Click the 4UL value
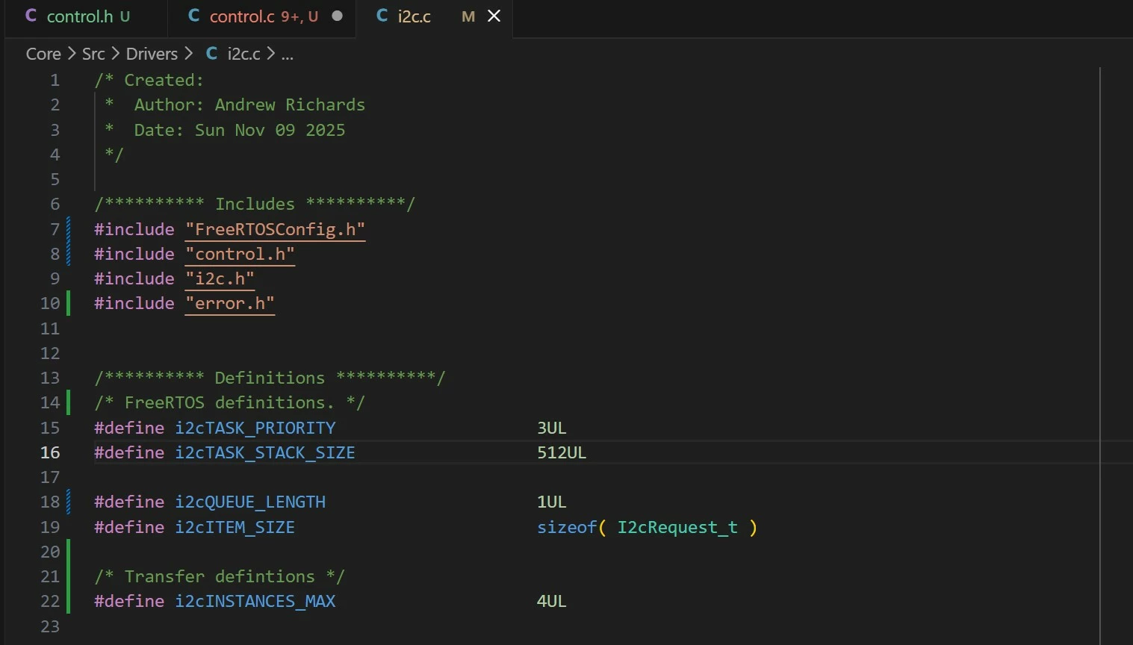Image resolution: width=1133 pixels, height=645 pixels. pos(552,601)
